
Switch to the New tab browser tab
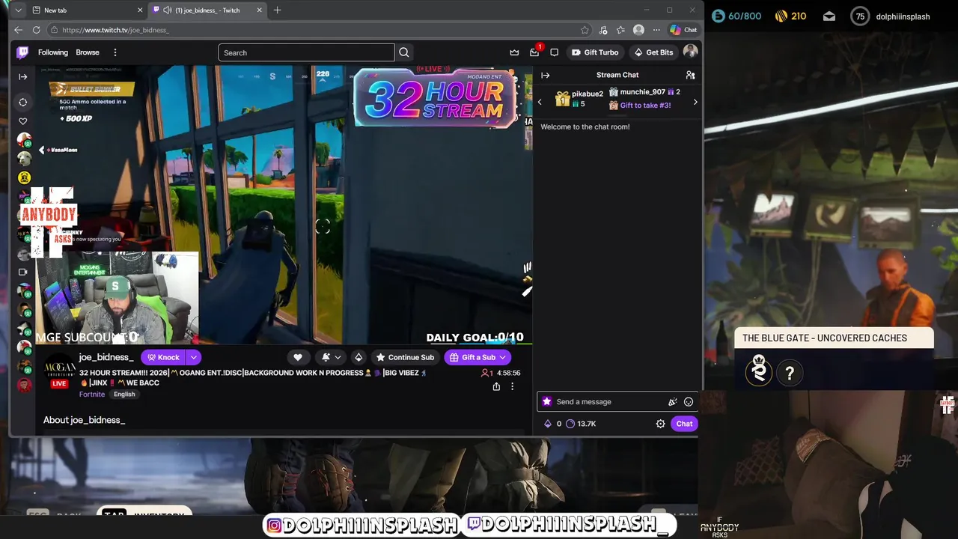click(x=88, y=10)
